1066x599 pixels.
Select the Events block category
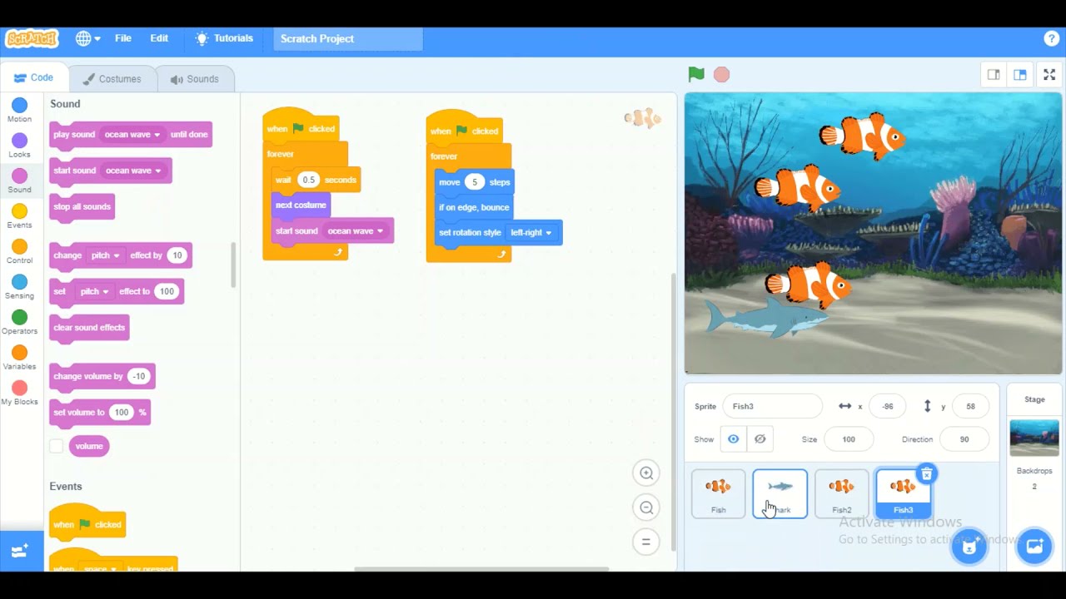click(x=19, y=216)
